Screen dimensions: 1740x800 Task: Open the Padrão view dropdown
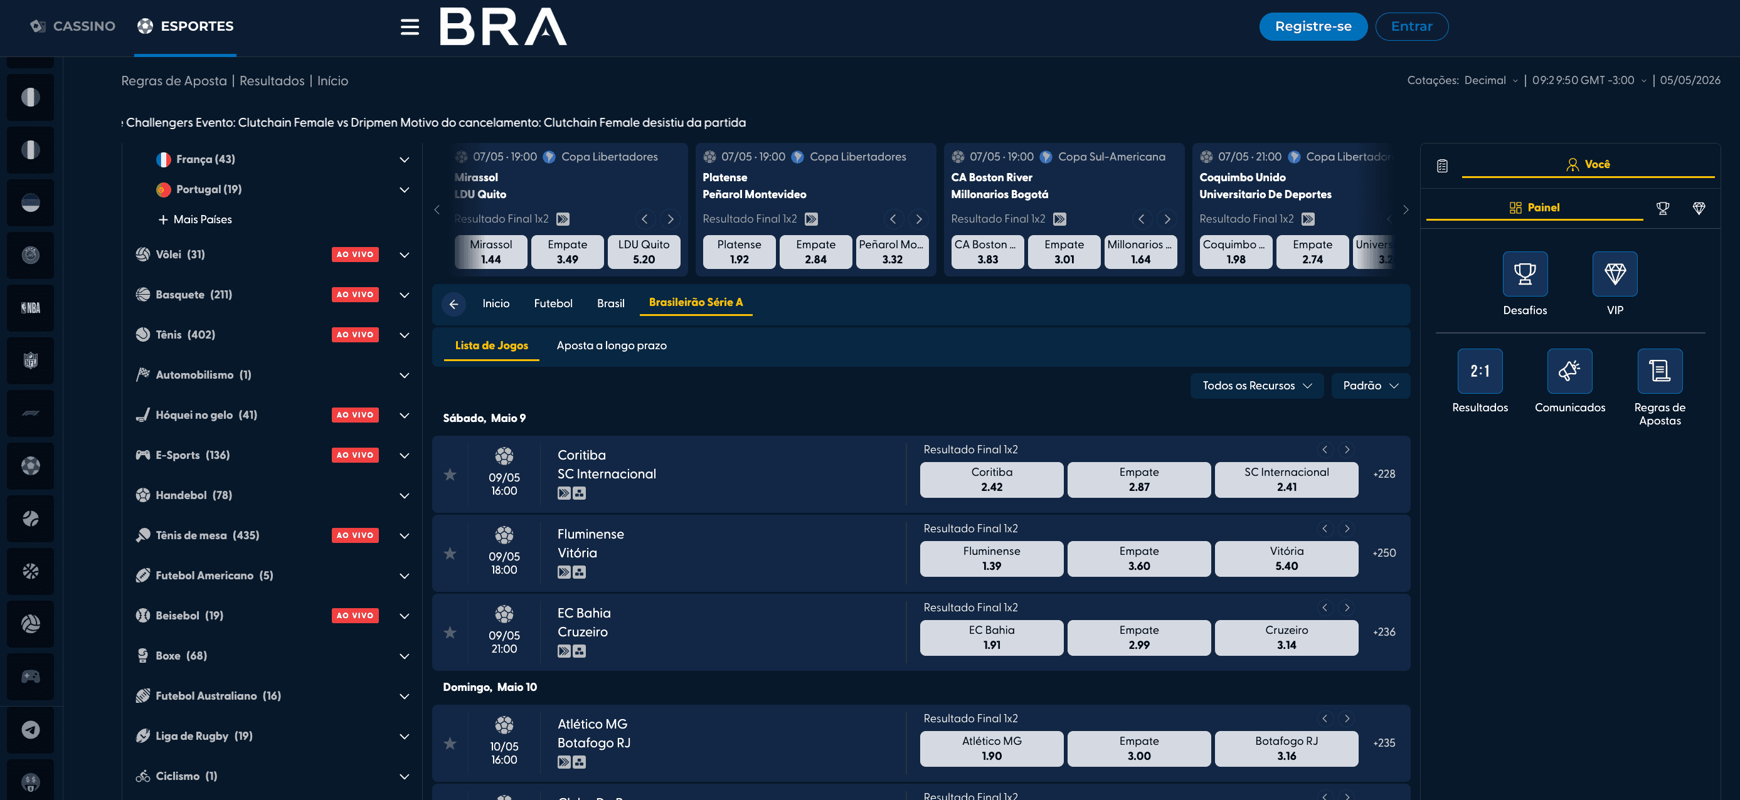click(1370, 386)
